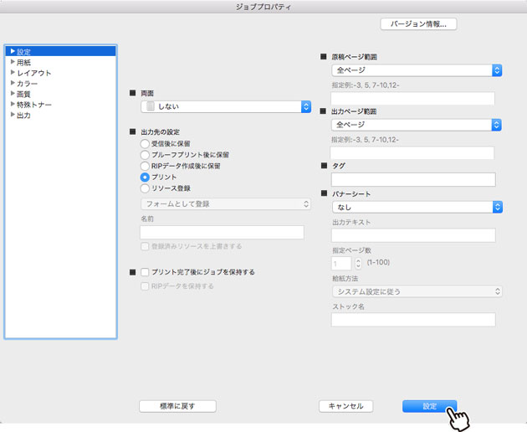Select カラー in the sidebar
527x432 pixels.
click(x=27, y=84)
